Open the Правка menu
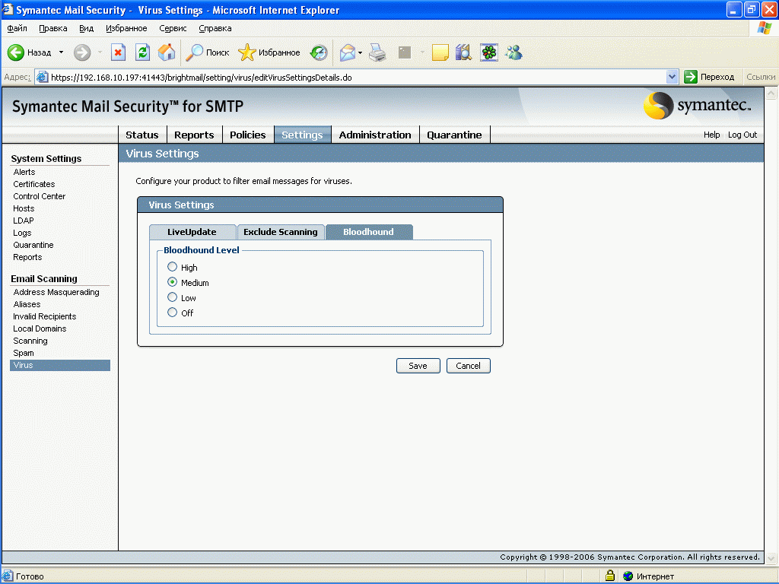This screenshot has width=779, height=584. point(53,28)
